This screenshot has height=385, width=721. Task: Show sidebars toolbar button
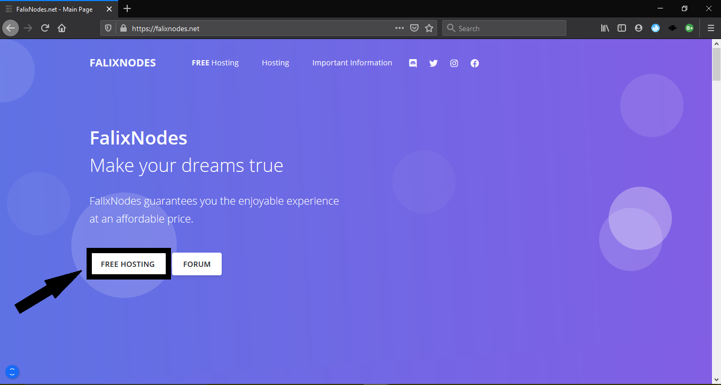622,28
